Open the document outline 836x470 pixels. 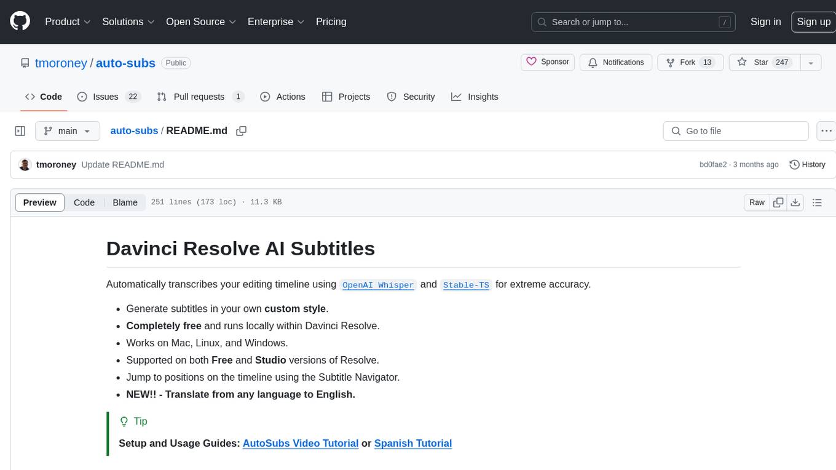click(817, 202)
